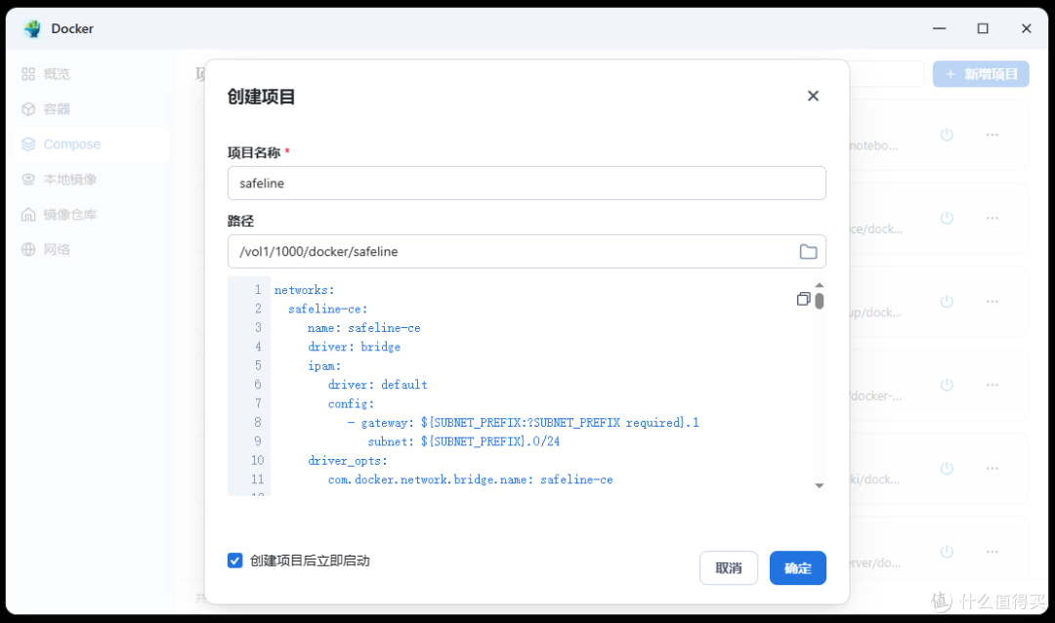Copy the compose code with copy icon

coord(803,299)
